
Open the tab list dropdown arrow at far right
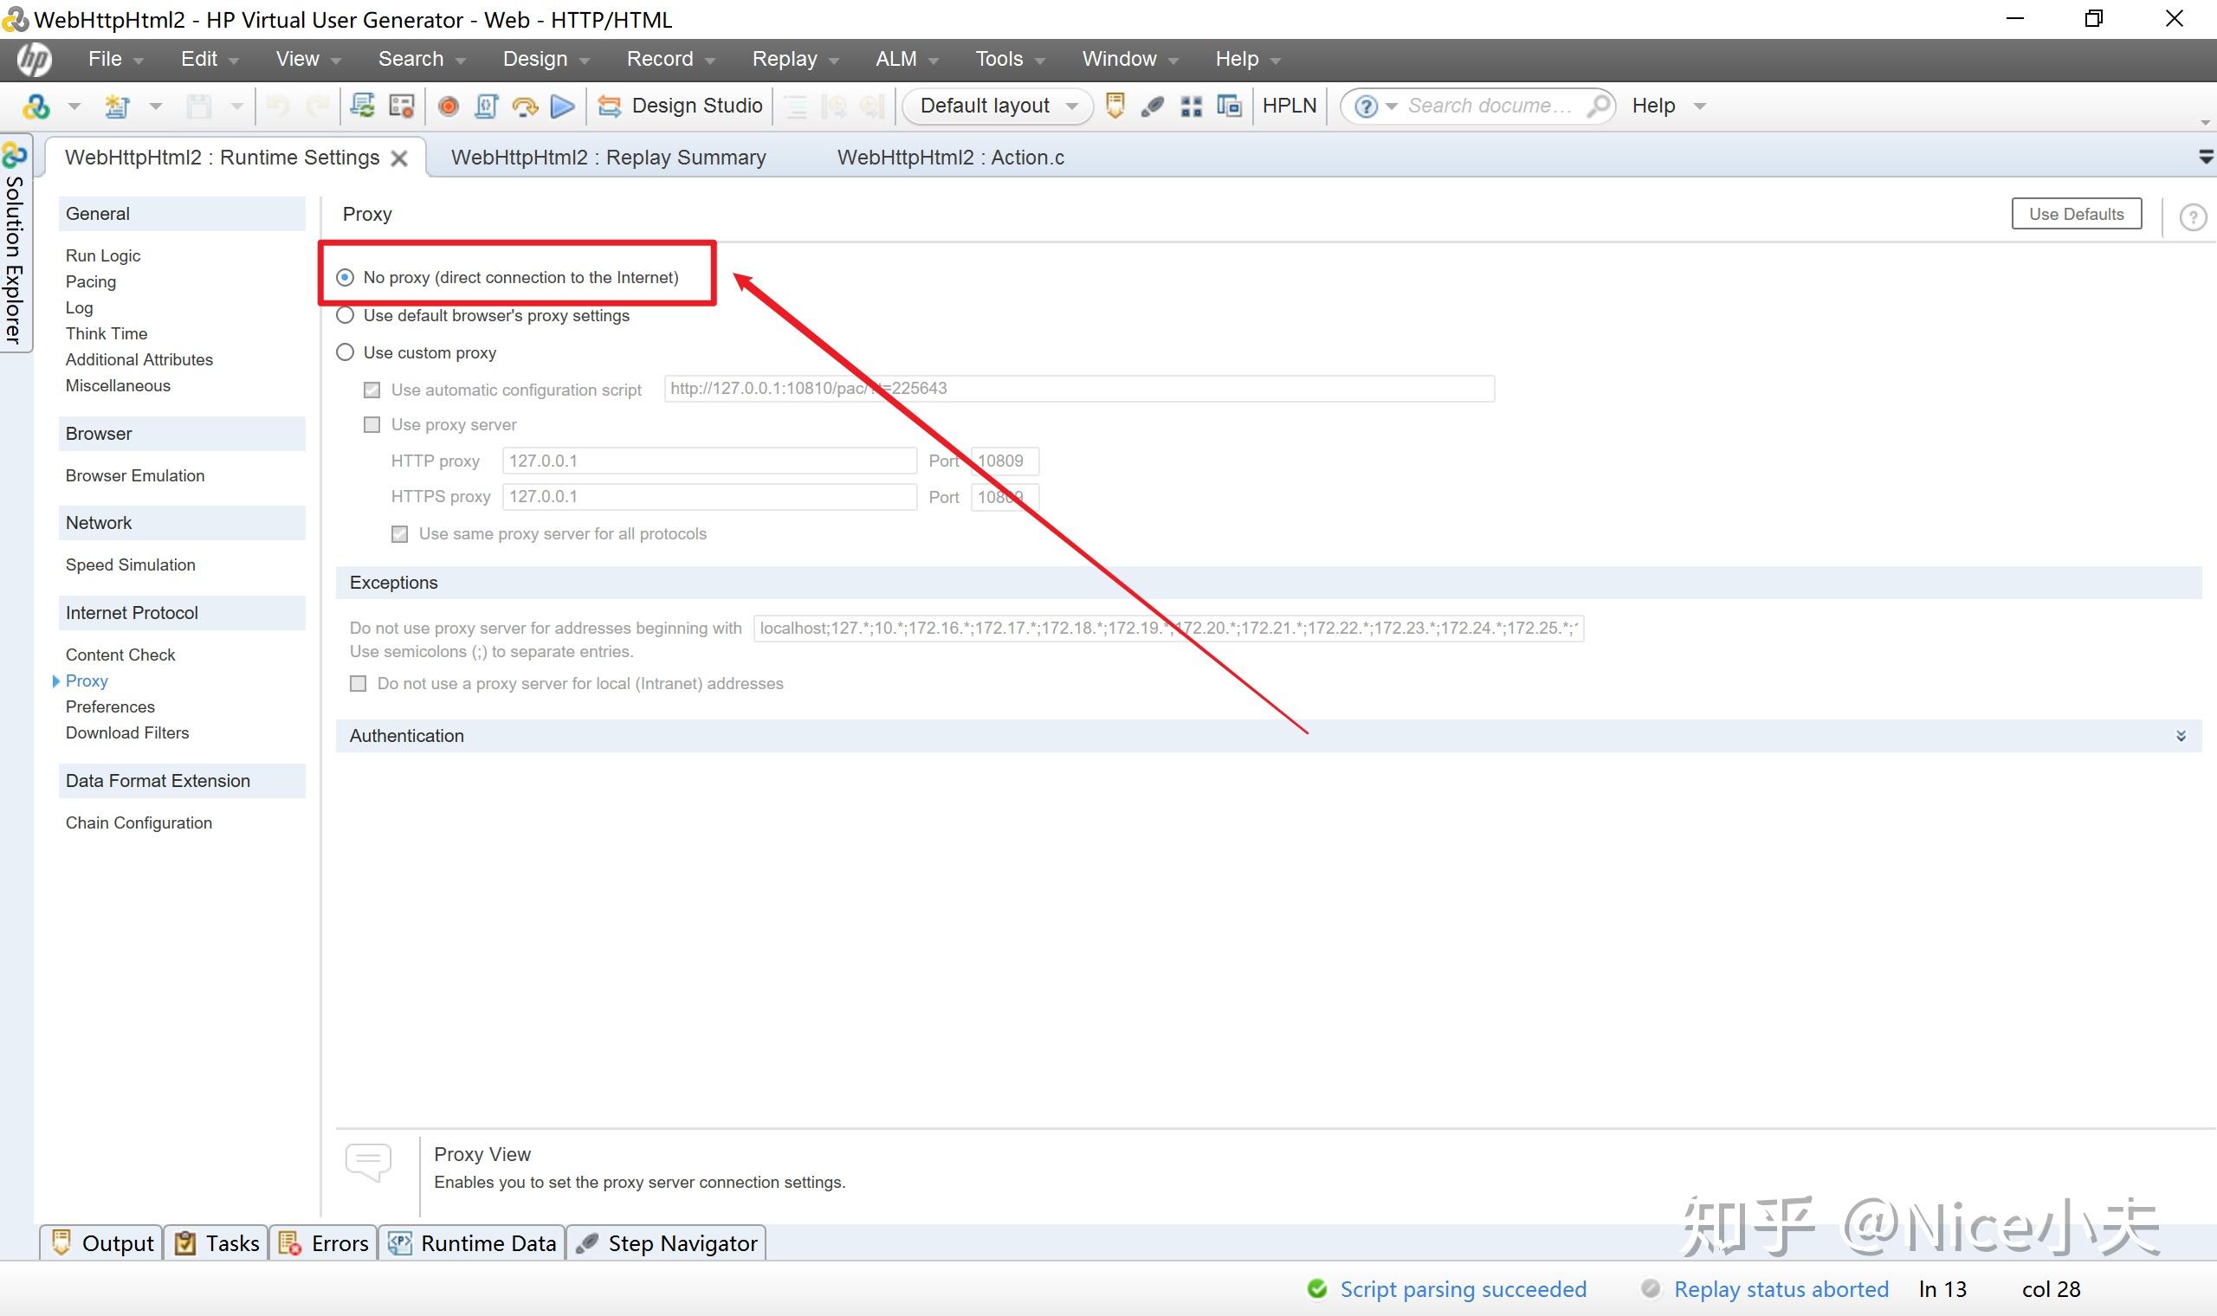click(x=2205, y=157)
